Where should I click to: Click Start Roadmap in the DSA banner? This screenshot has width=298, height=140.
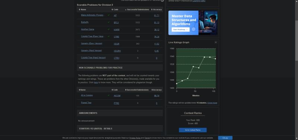180,30
